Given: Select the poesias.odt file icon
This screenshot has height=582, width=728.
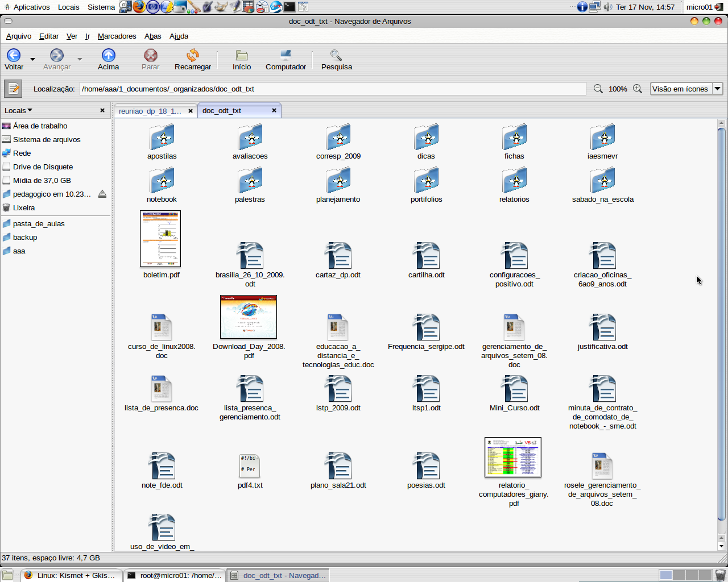Looking at the screenshot, I should [427, 466].
